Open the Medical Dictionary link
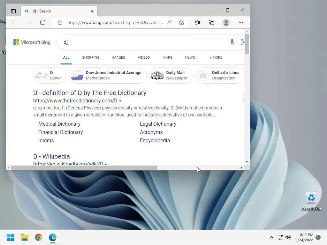327x245 pixels. pyautogui.click(x=59, y=124)
